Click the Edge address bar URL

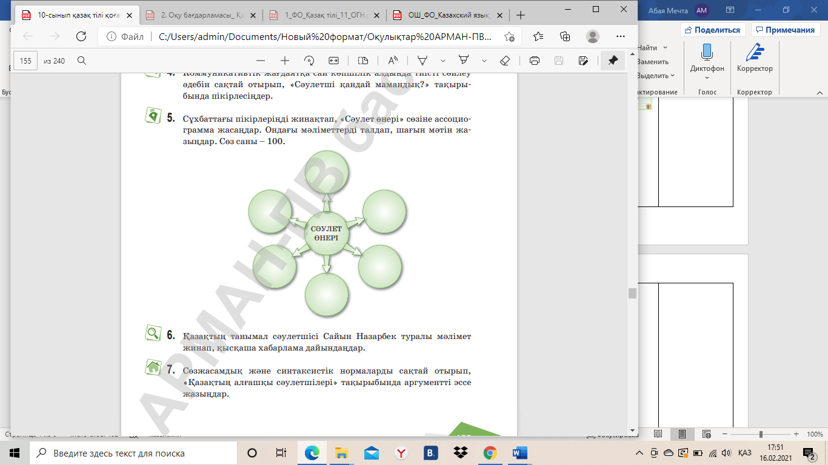tap(325, 36)
